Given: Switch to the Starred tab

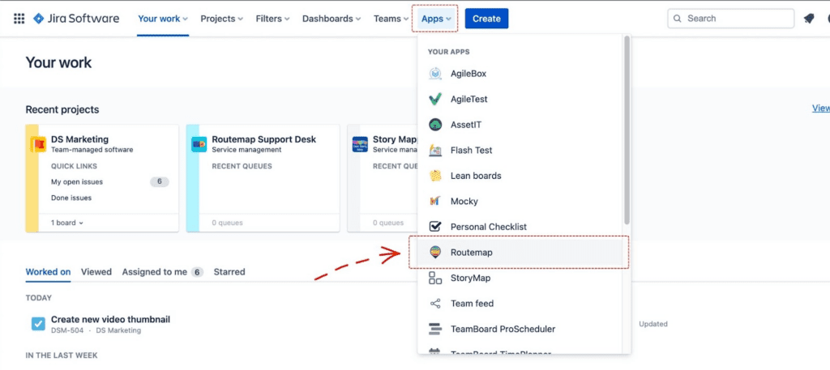Looking at the screenshot, I should (x=229, y=272).
